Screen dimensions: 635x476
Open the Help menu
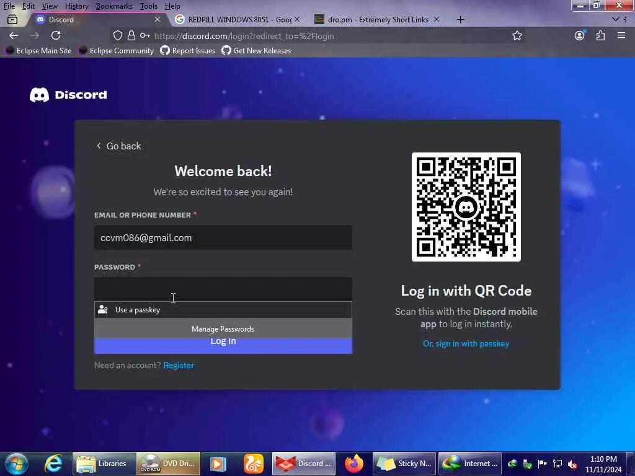point(172,6)
